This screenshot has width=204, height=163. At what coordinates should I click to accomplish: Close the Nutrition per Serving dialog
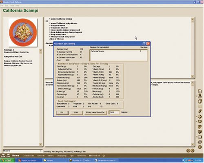pyautogui.click(x=148, y=43)
